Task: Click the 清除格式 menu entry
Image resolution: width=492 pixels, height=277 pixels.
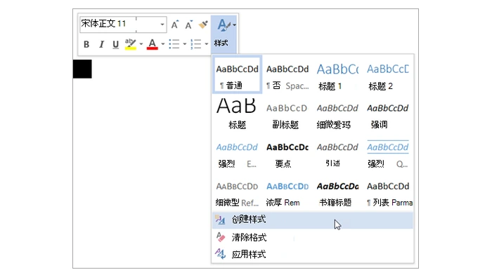Action: tap(313, 237)
